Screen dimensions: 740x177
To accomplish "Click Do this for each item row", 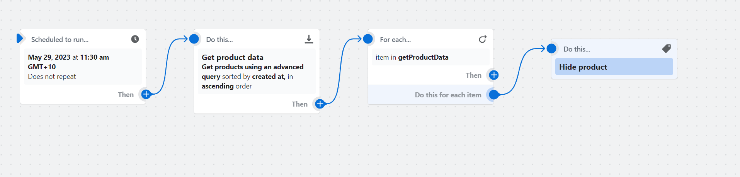I will click(x=448, y=95).
